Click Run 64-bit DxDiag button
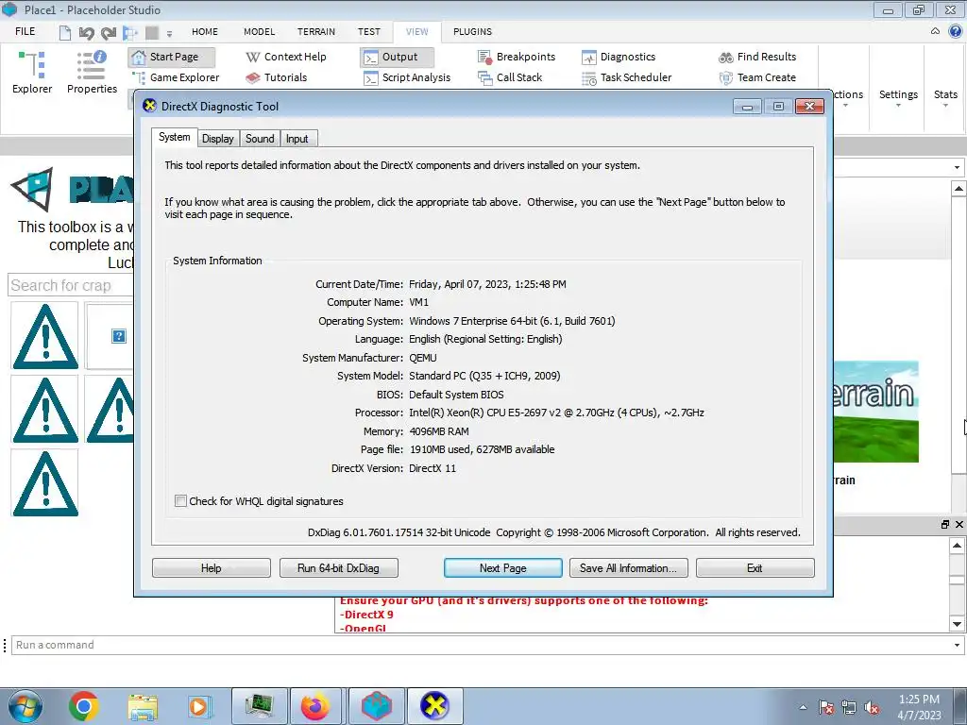967x725 pixels. coord(339,567)
